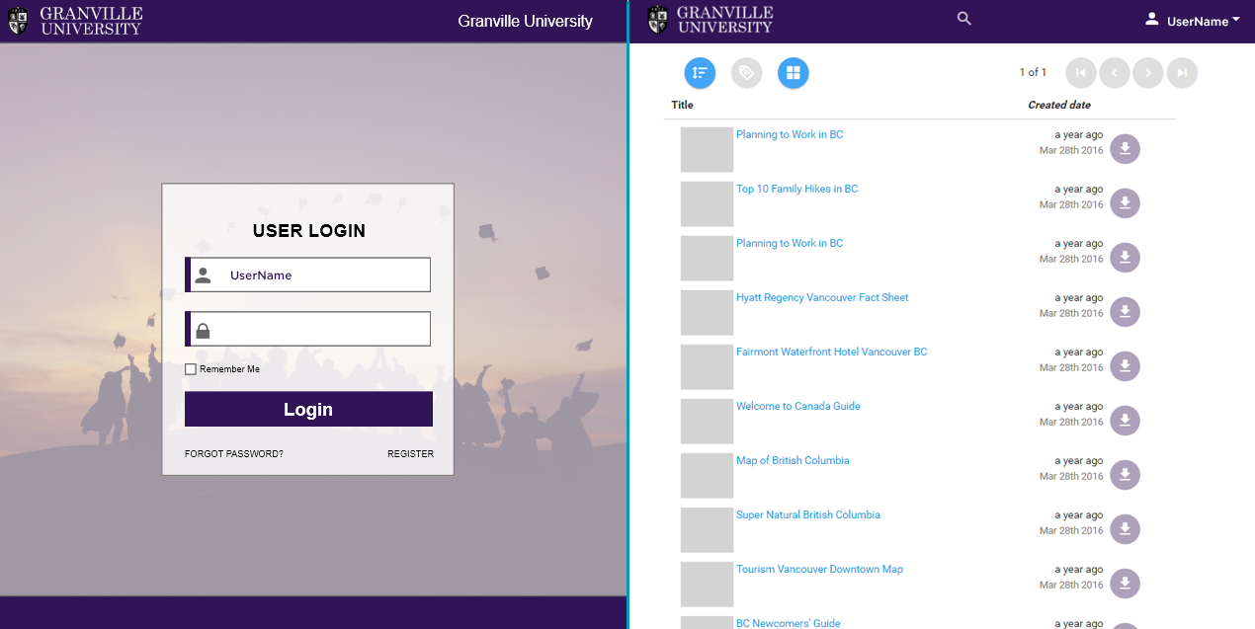Screen dimensions: 1255x629
Task: Select the thumbnail for Super Natural British Columbia
Action: coord(707,530)
